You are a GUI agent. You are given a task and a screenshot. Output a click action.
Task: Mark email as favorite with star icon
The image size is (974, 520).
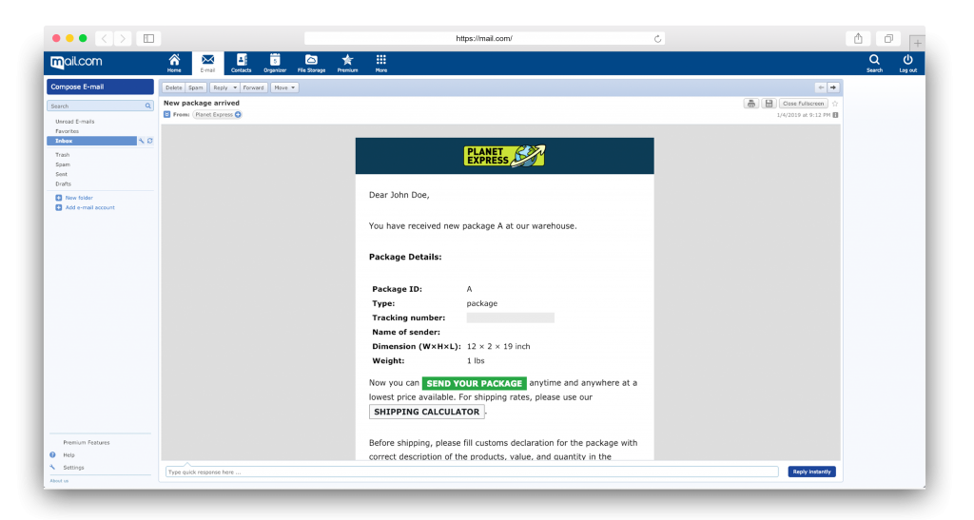coord(835,104)
